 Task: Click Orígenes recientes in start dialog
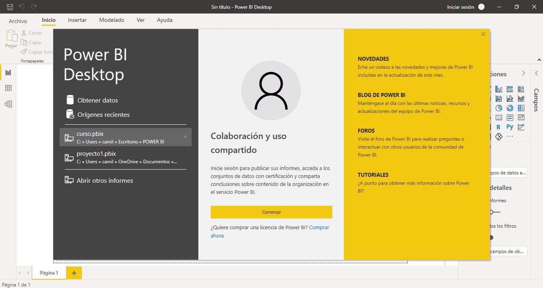[x=103, y=115]
